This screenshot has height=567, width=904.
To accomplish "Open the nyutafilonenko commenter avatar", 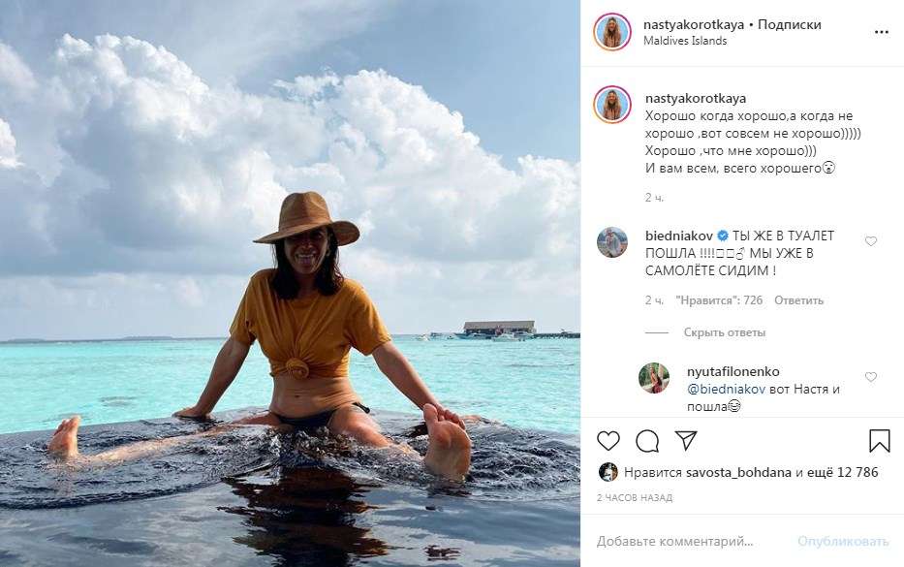I will point(654,378).
